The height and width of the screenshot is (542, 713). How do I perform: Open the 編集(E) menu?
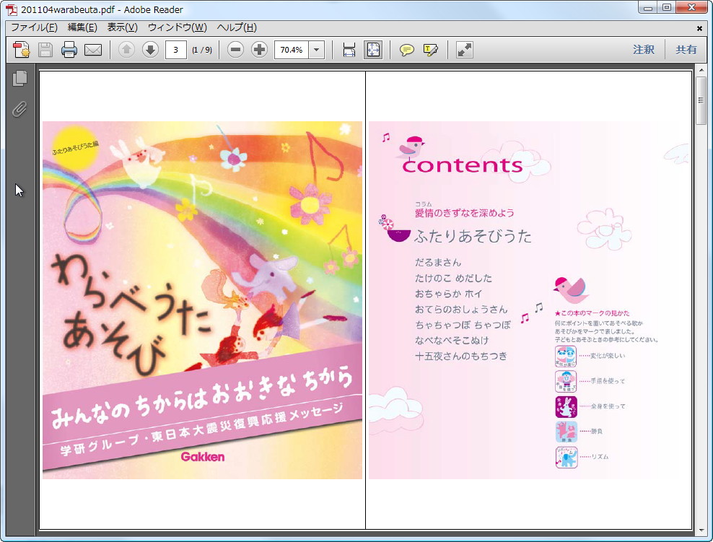82,27
